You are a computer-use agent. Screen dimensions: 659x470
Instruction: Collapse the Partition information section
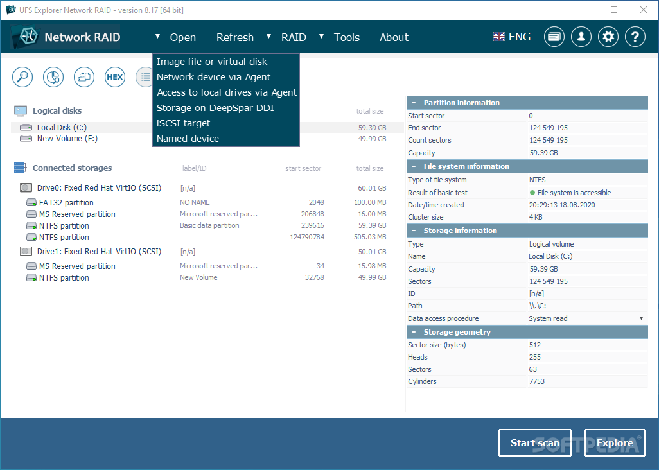click(414, 103)
